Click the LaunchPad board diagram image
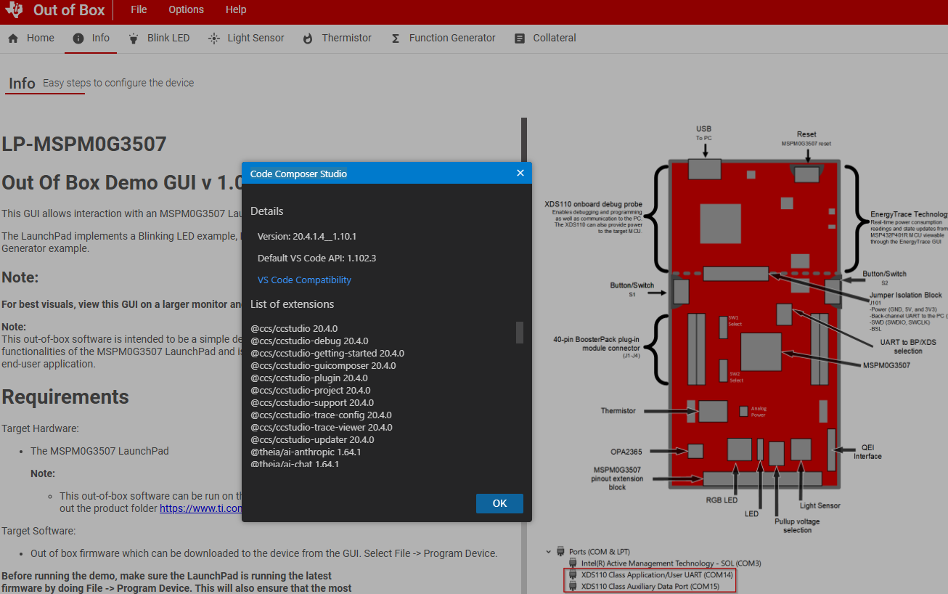The width and height of the screenshot is (948, 594). (746, 330)
